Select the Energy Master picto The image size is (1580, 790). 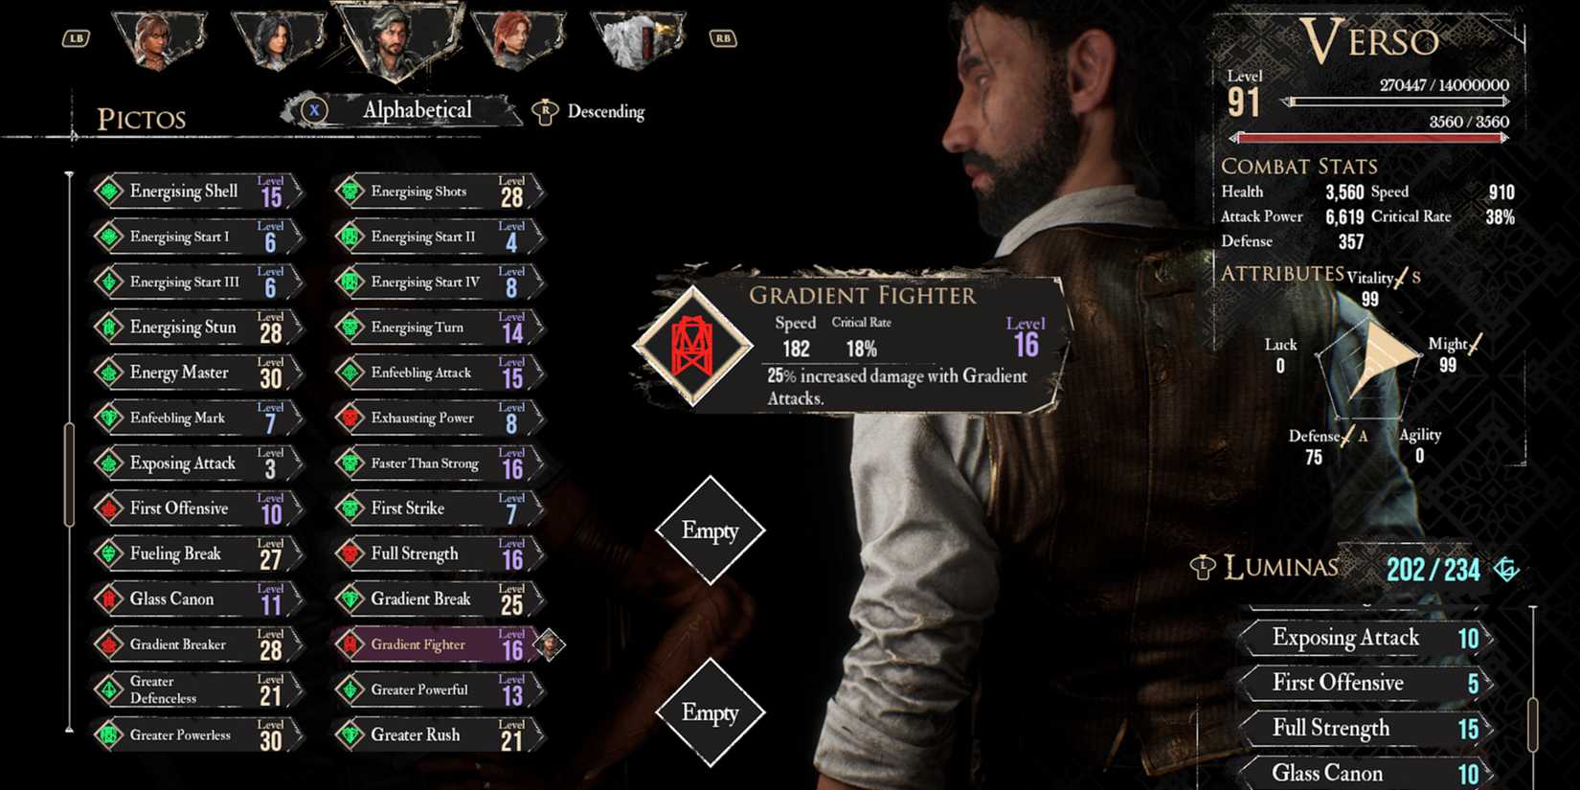(198, 372)
